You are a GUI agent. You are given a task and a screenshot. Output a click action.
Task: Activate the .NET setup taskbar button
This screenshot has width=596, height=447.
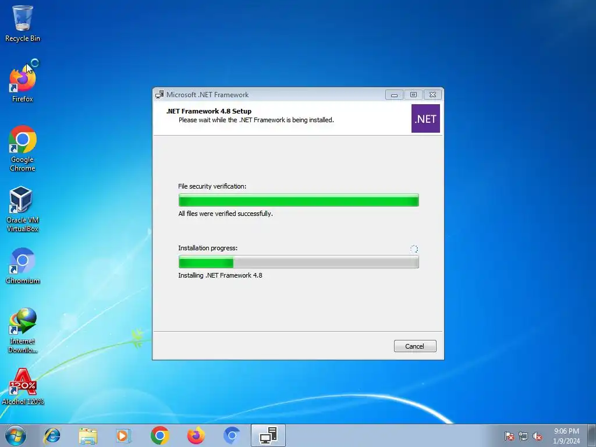pos(268,435)
